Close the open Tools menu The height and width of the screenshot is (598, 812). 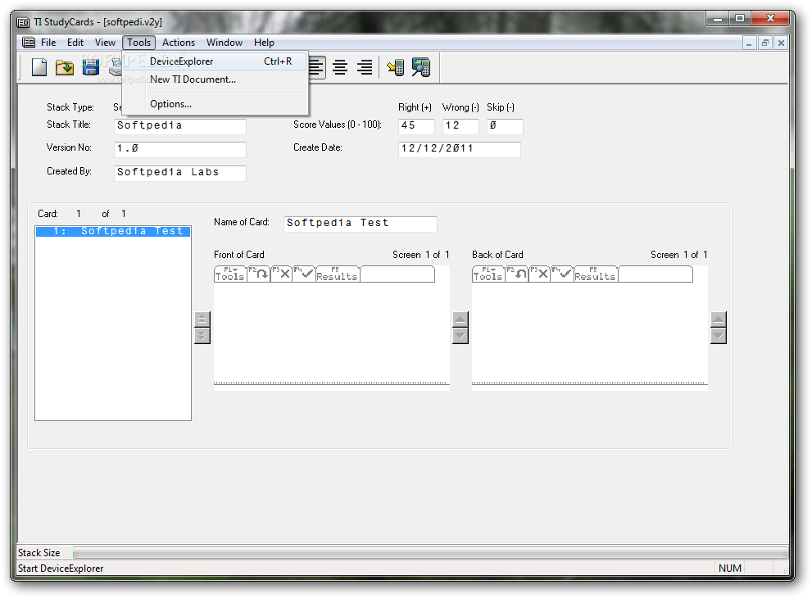pos(138,43)
